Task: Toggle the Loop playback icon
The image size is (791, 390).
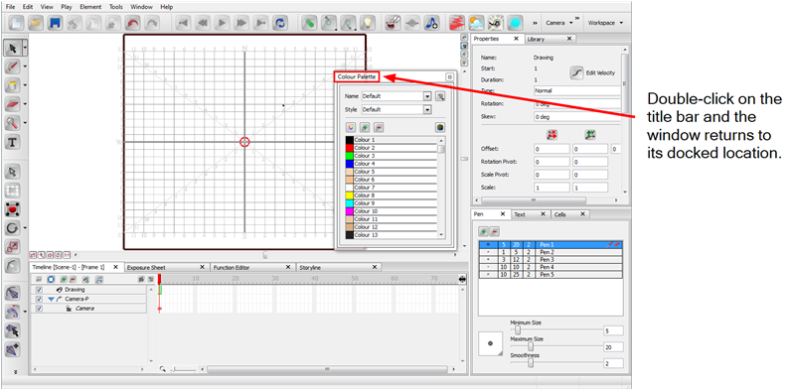Action: pos(279,23)
